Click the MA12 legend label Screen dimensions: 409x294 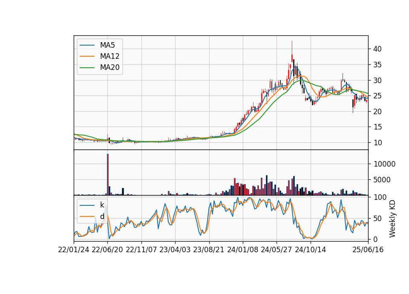click(110, 56)
